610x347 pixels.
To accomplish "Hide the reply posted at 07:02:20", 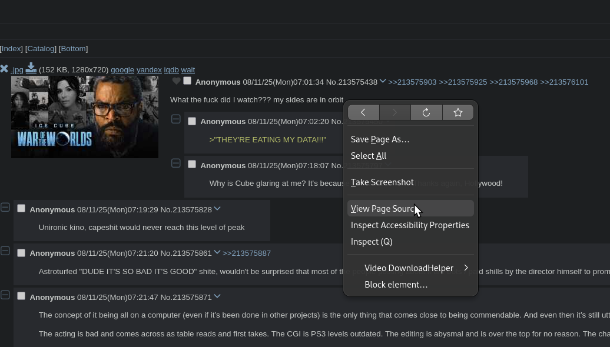I will [176, 119].
